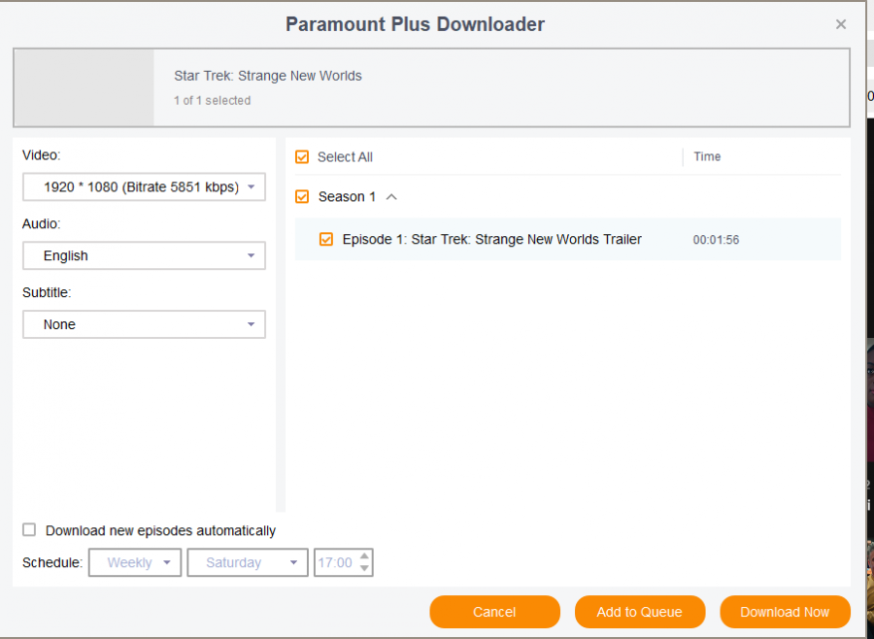Open the Subtitle dropdown set to None
Screen dimensions: 874x639
coord(144,324)
